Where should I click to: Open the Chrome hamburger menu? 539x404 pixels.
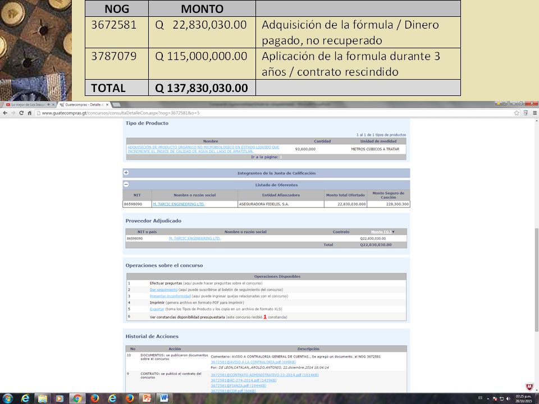coord(535,113)
